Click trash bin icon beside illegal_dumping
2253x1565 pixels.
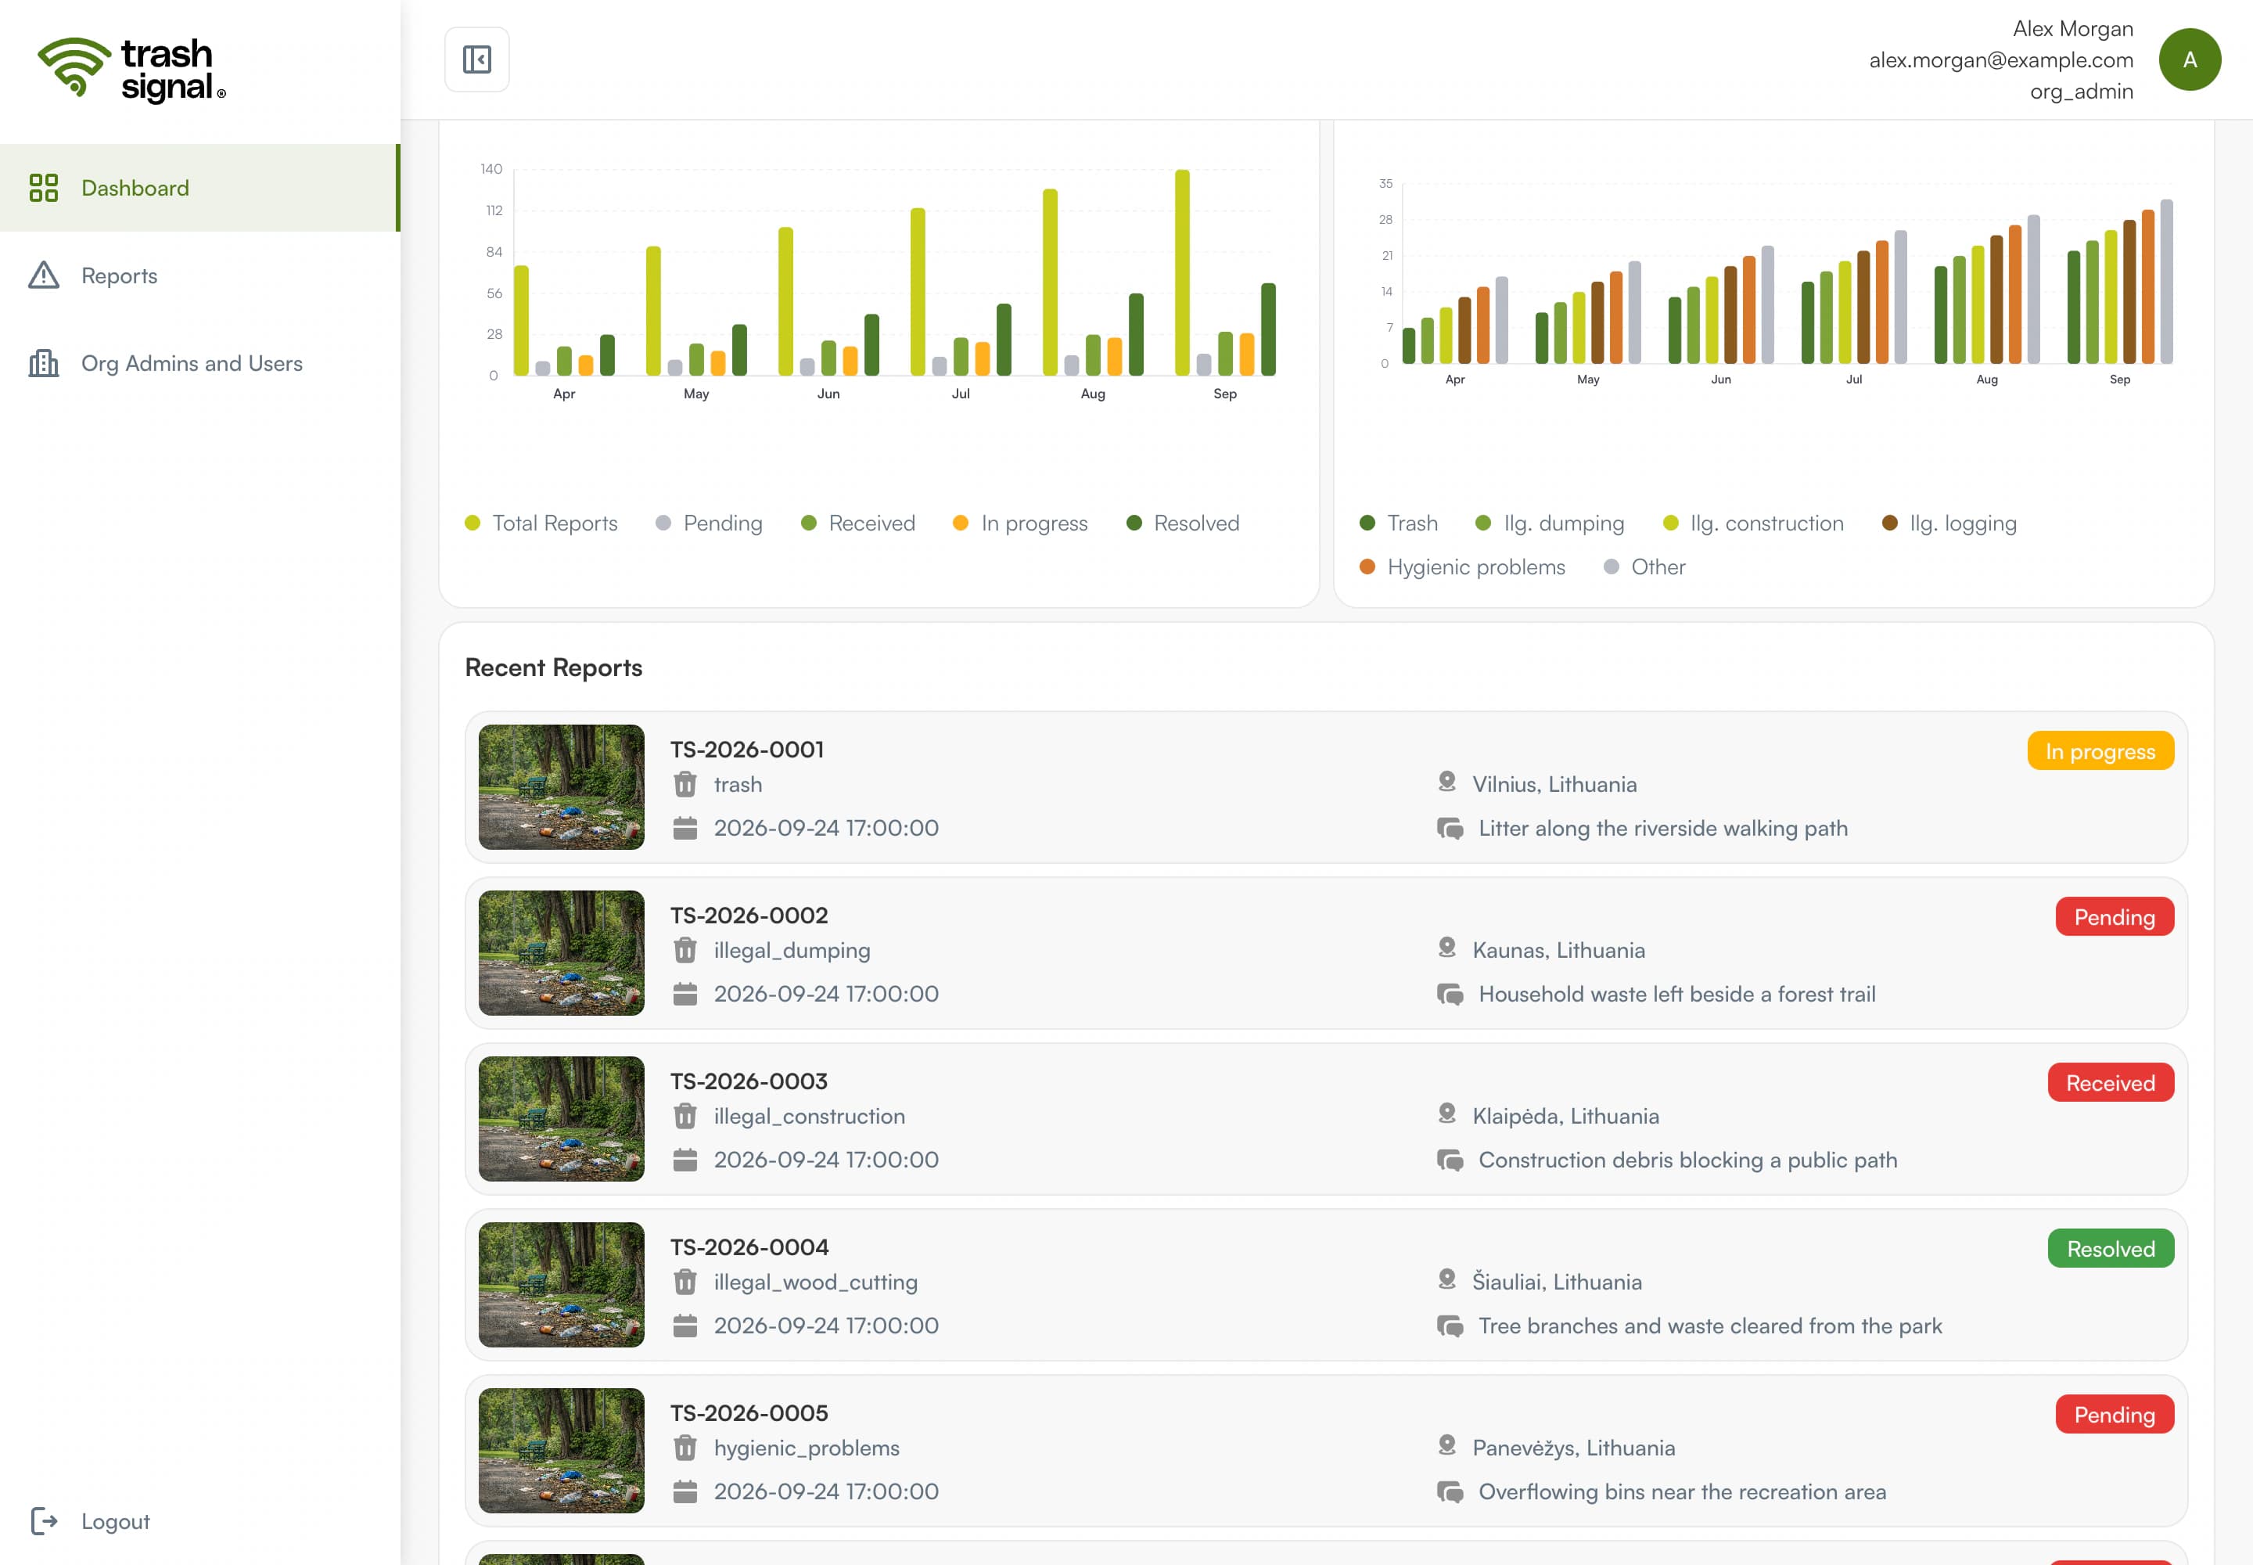685,950
